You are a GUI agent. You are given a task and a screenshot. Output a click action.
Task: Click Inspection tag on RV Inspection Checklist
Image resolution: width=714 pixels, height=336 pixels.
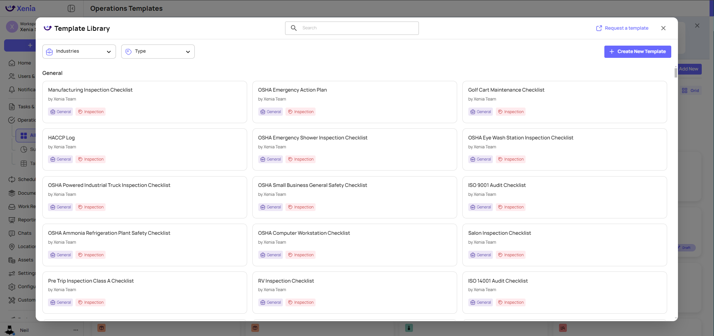pyautogui.click(x=301, y=302)
